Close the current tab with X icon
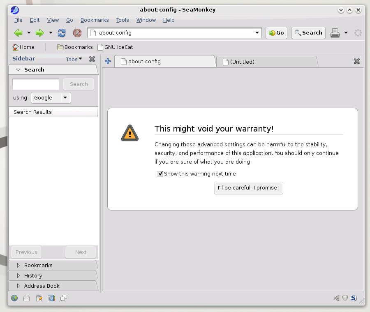Viewport: 370px width, 312px height. (357, 61)
